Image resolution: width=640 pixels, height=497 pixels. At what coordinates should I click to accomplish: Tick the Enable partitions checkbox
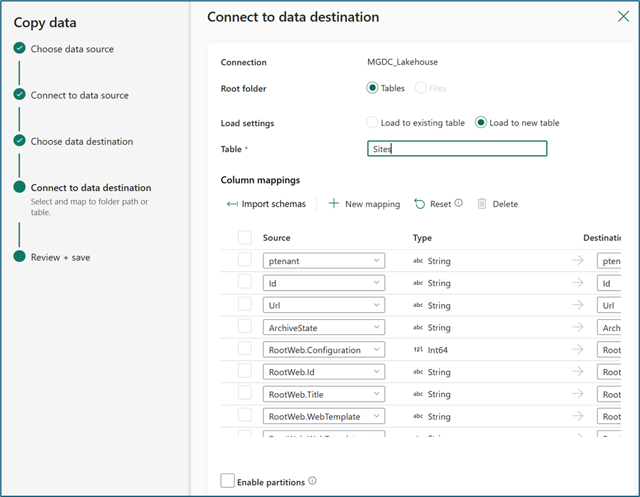pos(227,481)
